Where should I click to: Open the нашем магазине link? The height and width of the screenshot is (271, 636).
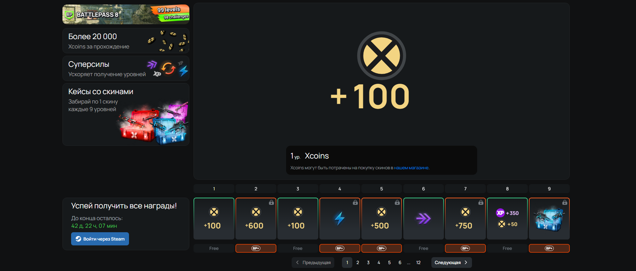411,168
